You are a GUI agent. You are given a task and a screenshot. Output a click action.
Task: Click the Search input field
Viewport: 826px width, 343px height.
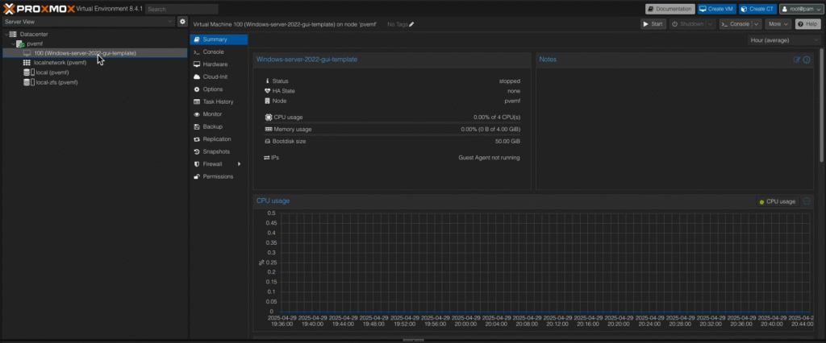[x=181, y=9]
